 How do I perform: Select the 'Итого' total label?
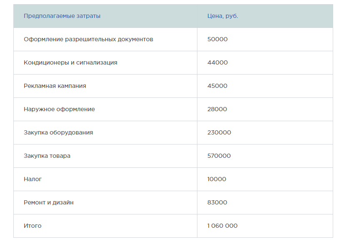[x=32, y=226]
